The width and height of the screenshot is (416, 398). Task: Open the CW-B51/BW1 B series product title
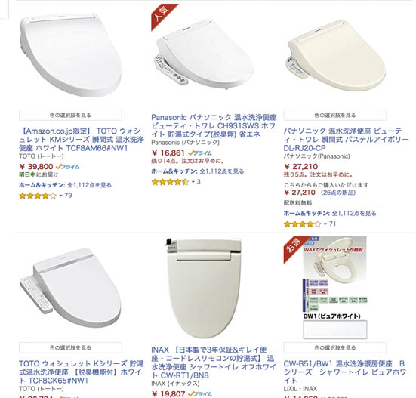point(344,372)
